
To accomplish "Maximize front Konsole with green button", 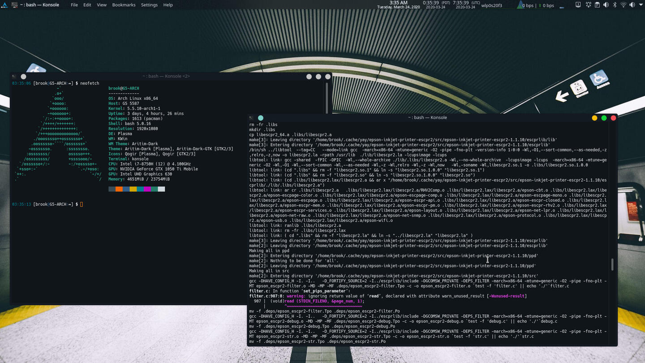I will pyautogui.click(x=604, y=118).
